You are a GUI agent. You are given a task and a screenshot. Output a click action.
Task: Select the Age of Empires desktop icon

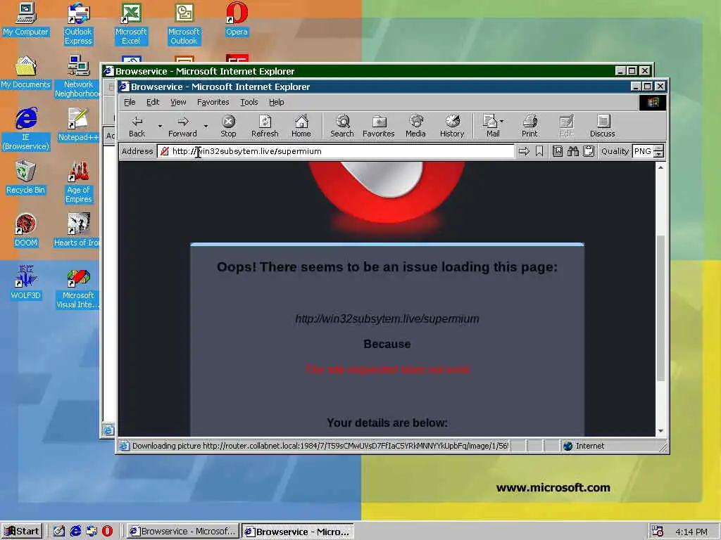pyautogui.click(x=79, y=182)
